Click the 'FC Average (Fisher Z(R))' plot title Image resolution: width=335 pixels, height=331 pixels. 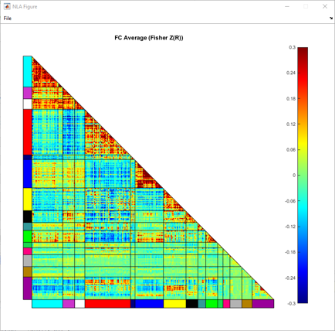(149, 38)
